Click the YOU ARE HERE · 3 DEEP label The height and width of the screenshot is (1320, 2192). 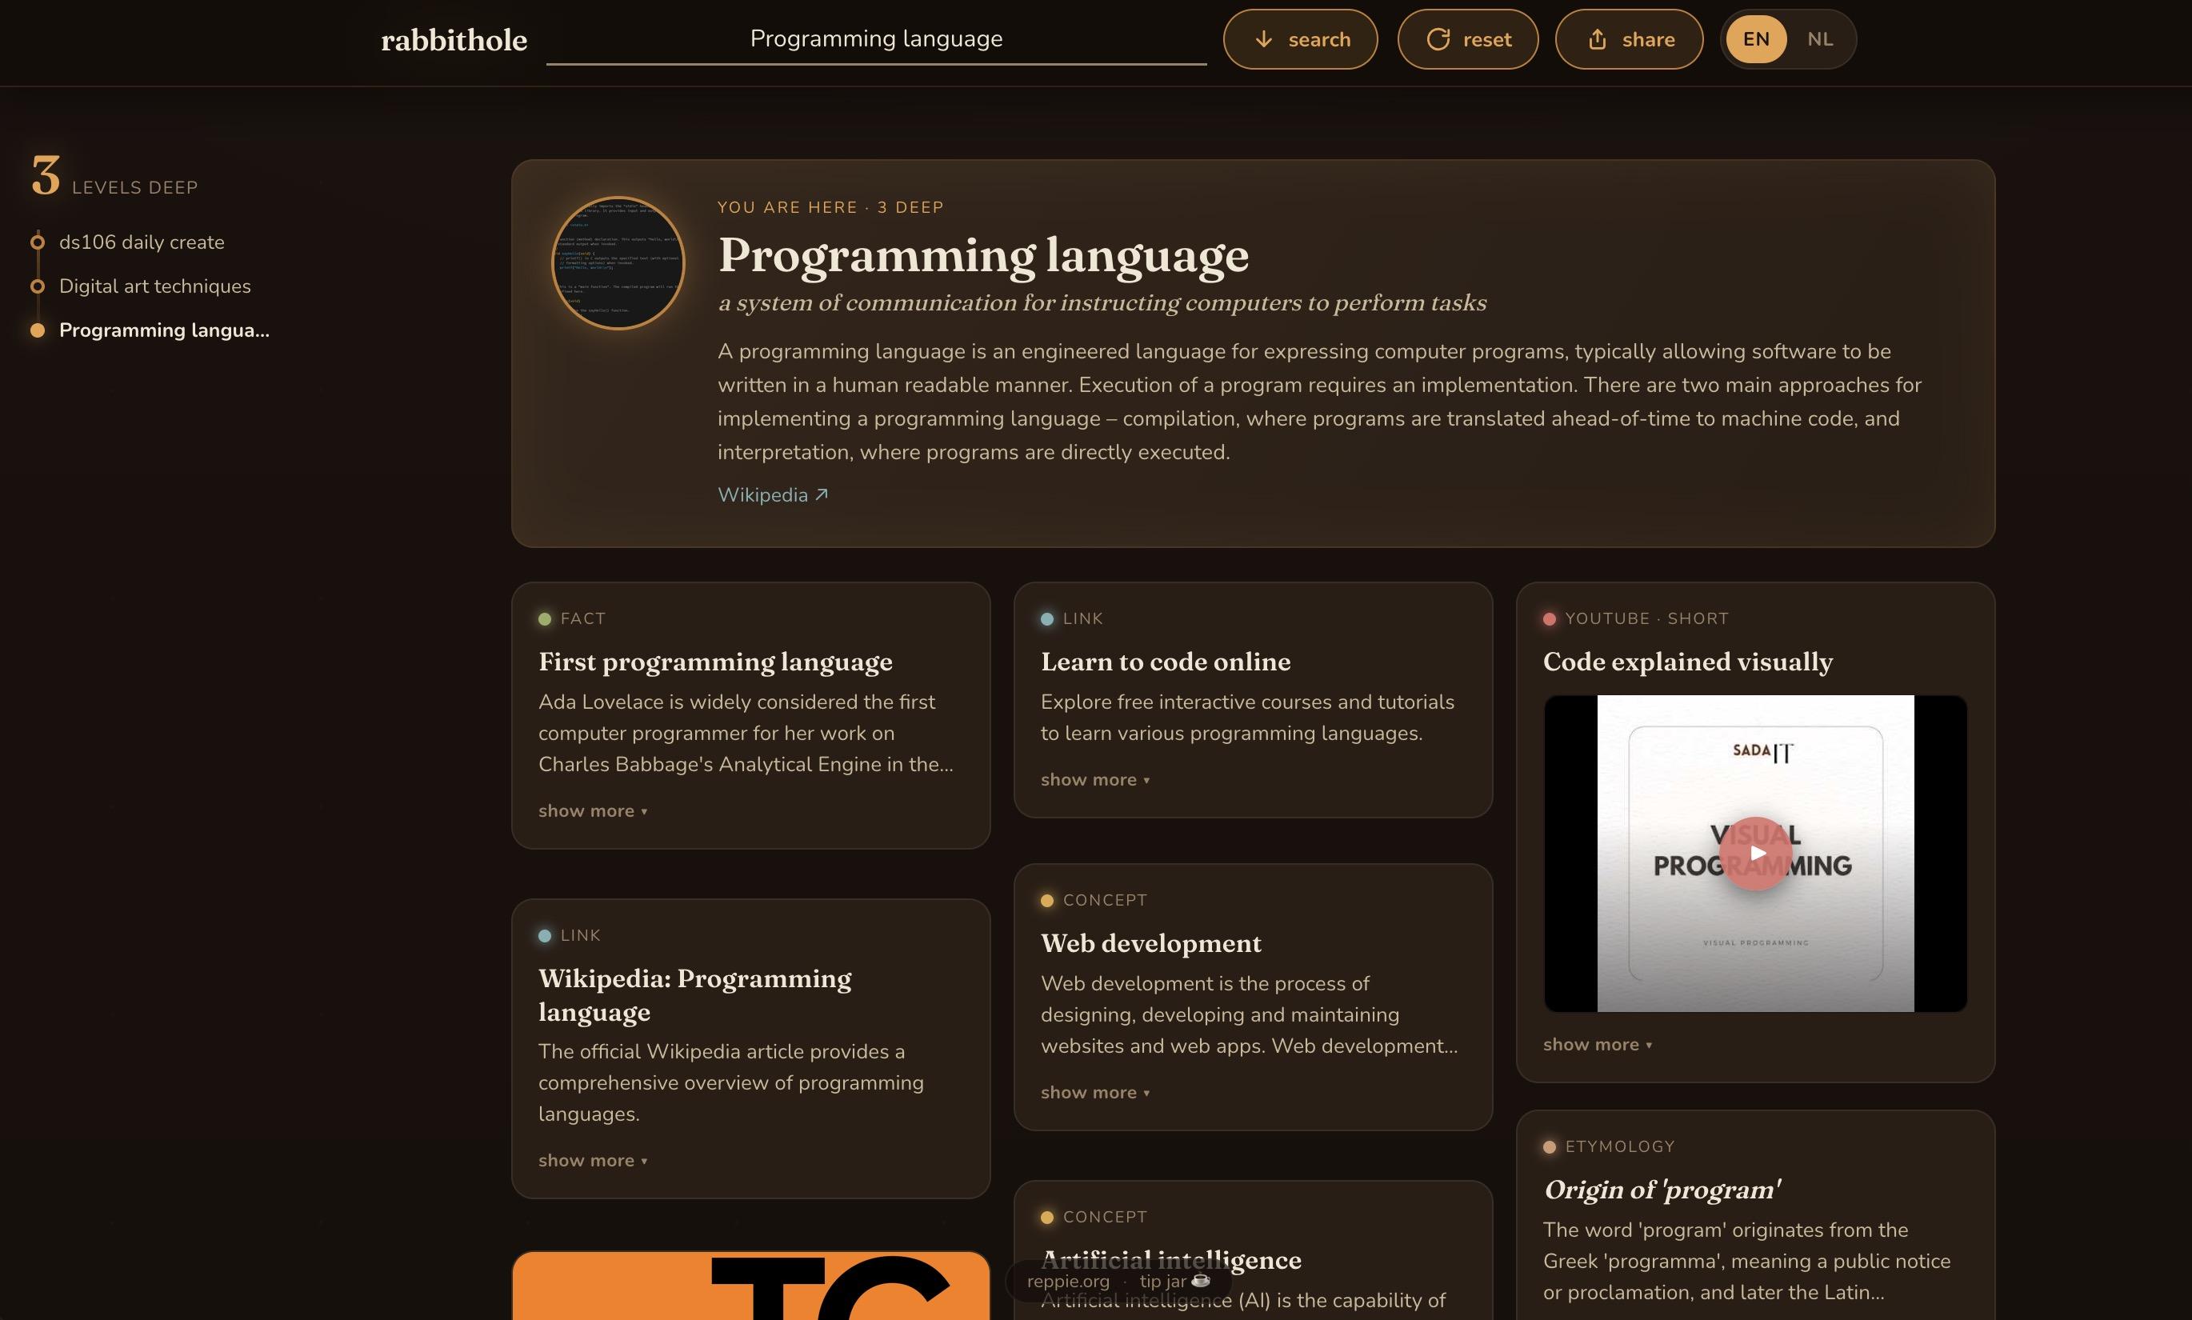tap(830, 208)
